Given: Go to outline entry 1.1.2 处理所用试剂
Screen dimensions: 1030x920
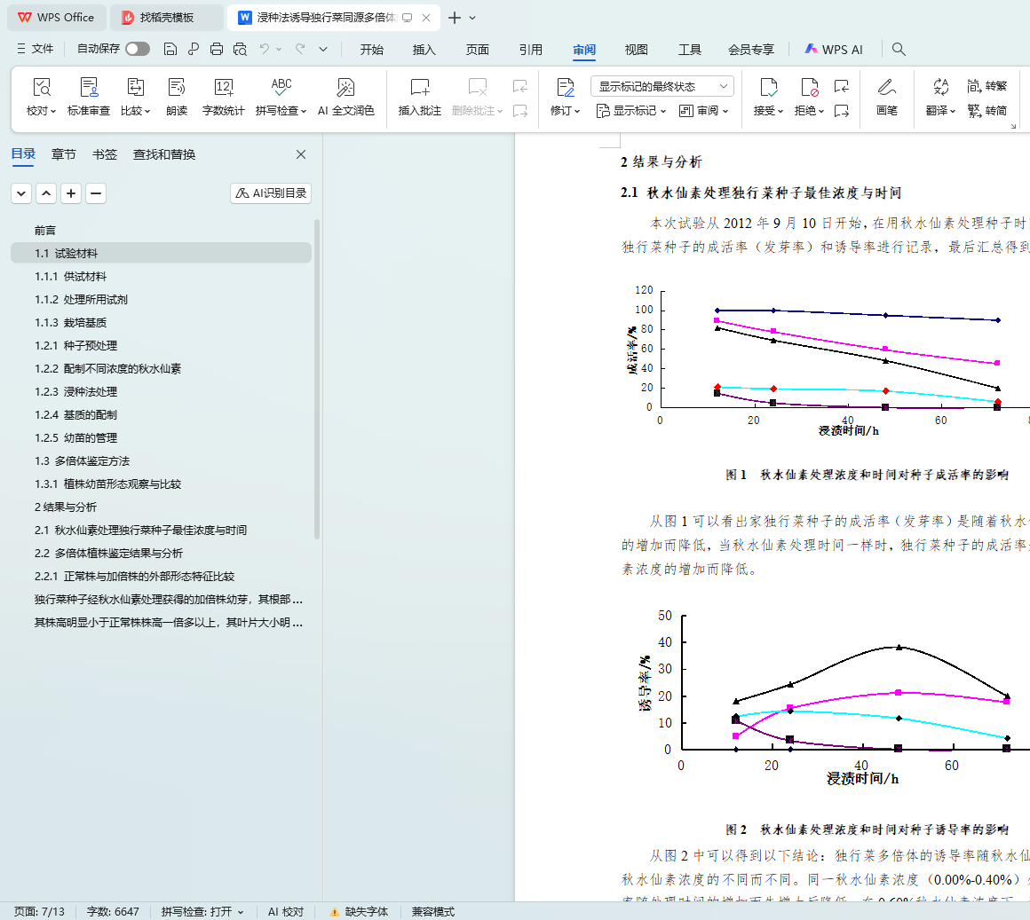Looking at the screenshot, I should coord(161,300).
